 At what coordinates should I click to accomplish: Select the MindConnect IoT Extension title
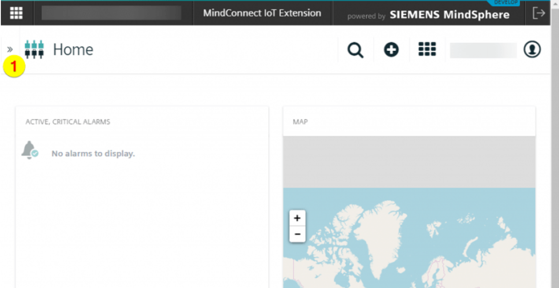tap(262, 13)
